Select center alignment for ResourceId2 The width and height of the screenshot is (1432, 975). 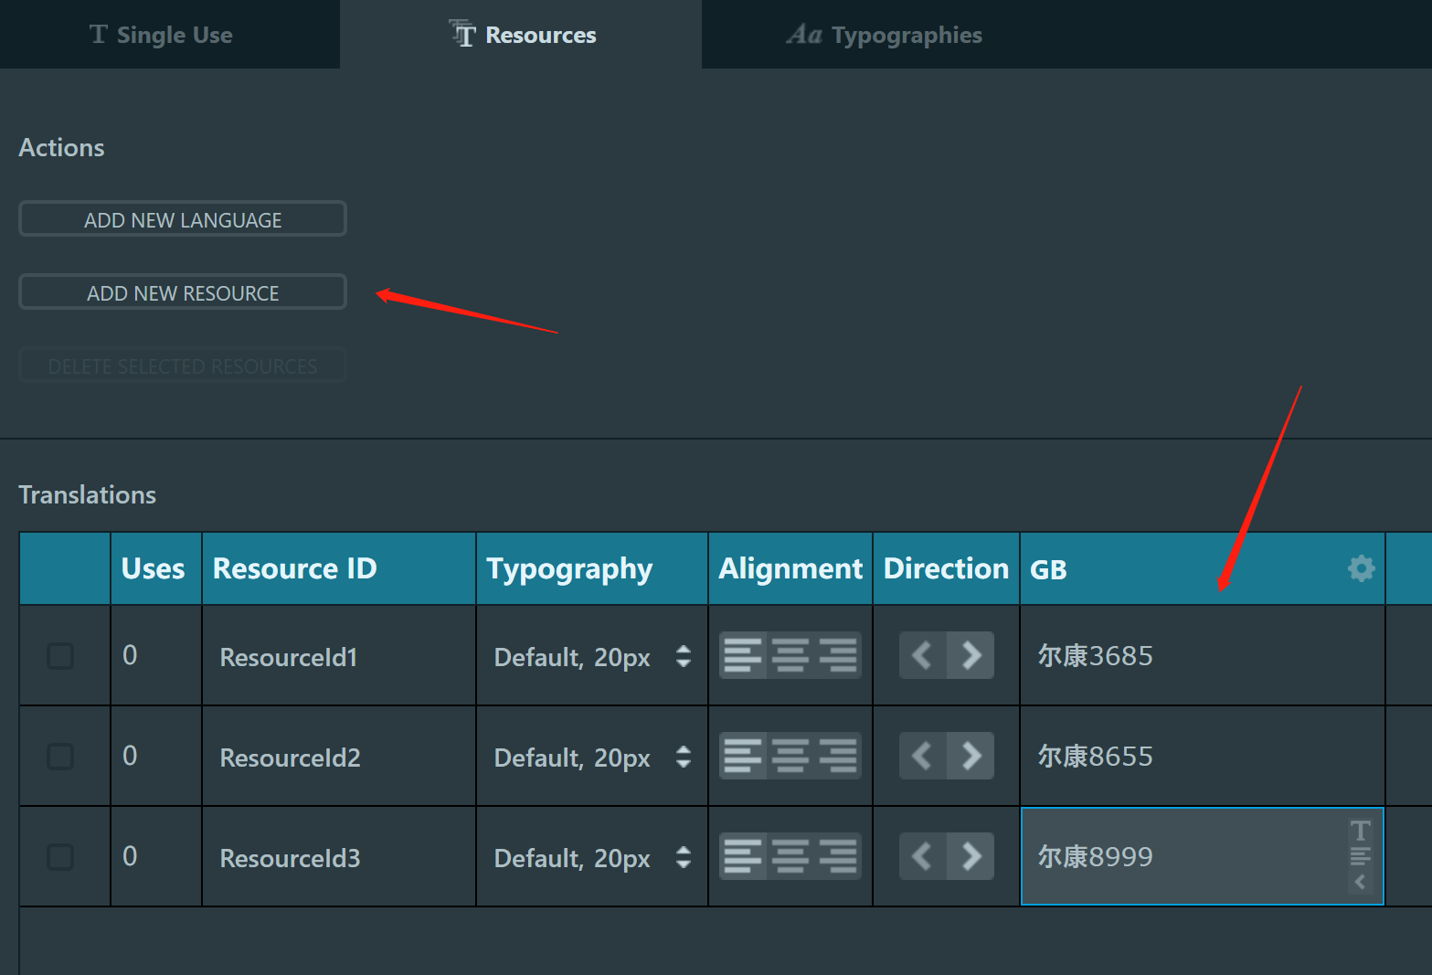coord(790,756)
